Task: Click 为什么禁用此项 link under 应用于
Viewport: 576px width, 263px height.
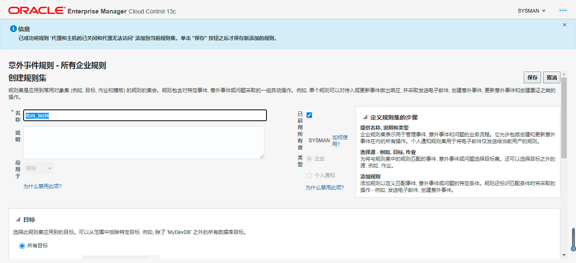Action: [x=43, y=186]
